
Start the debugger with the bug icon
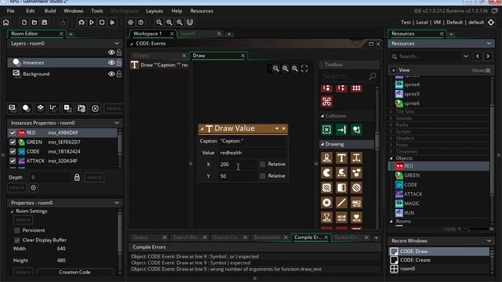coord(82,23)
